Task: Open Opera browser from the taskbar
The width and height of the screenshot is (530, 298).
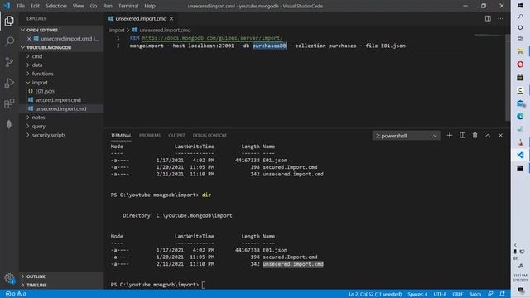Action: pyautogui.click(x=520, y=65)
